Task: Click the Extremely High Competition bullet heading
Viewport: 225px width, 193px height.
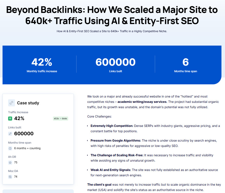Action: pos(111,126)
